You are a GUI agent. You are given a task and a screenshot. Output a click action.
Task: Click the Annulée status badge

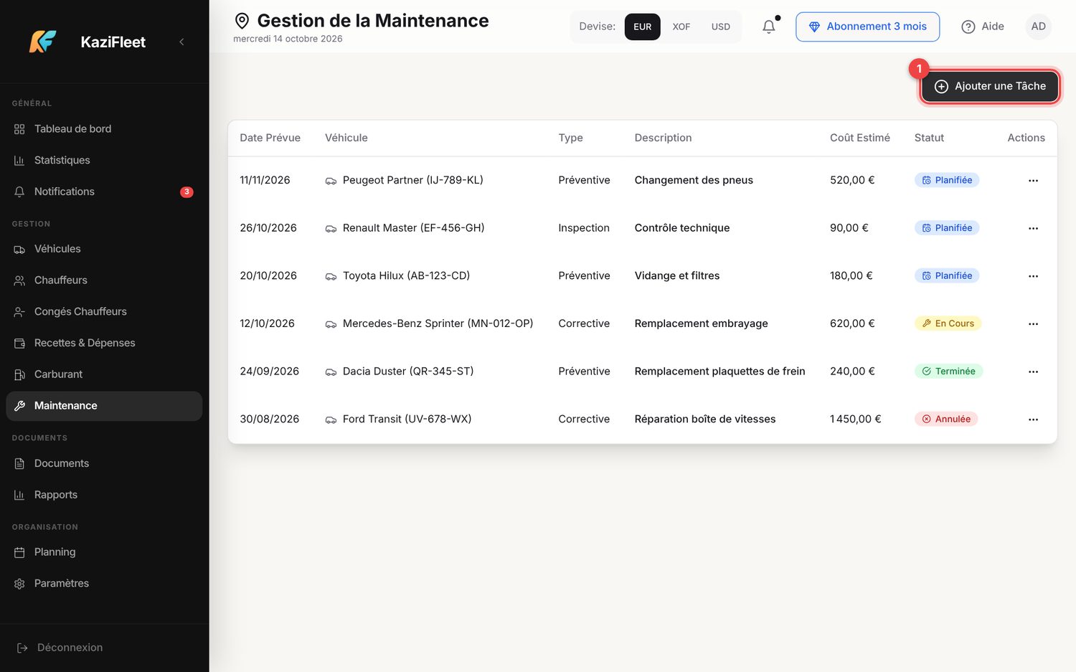[x=946, y=419]
